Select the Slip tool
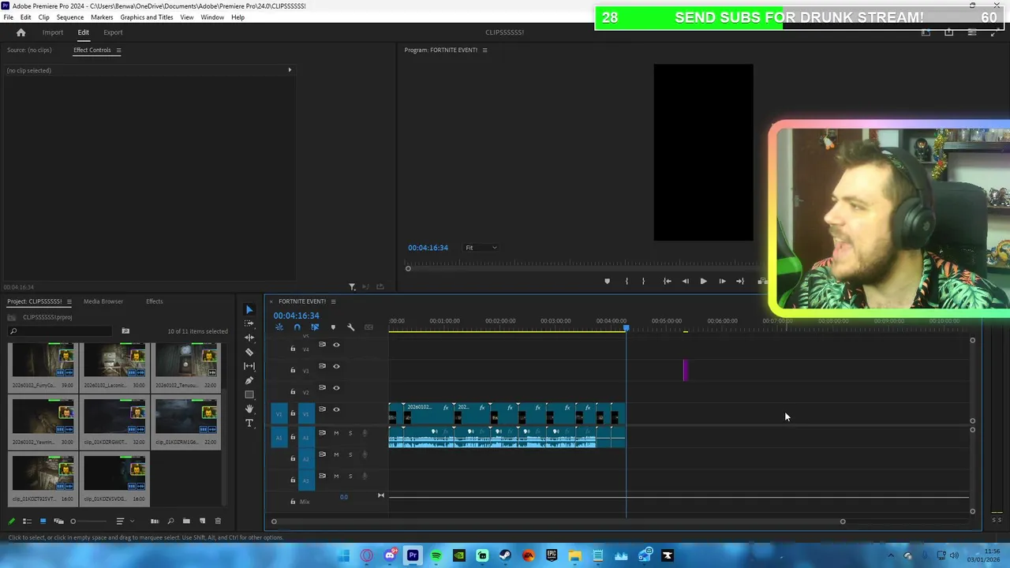Viewport: 1010px width, 568px height. pos(249,366)
